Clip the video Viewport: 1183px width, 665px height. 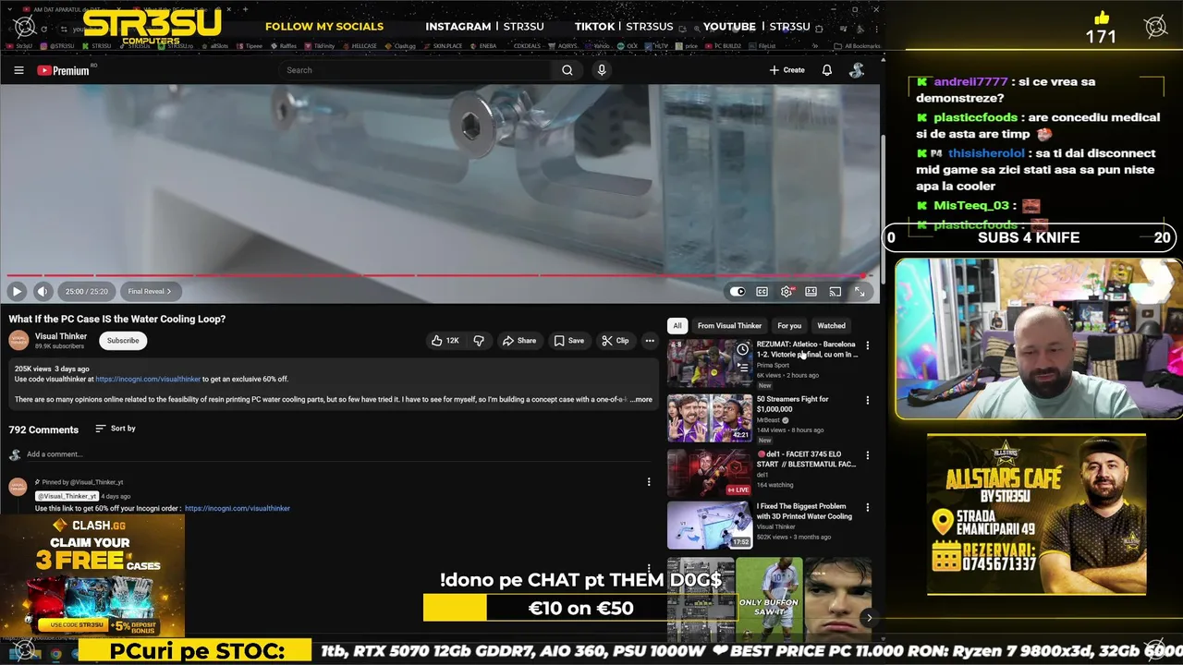click(615, 341)
